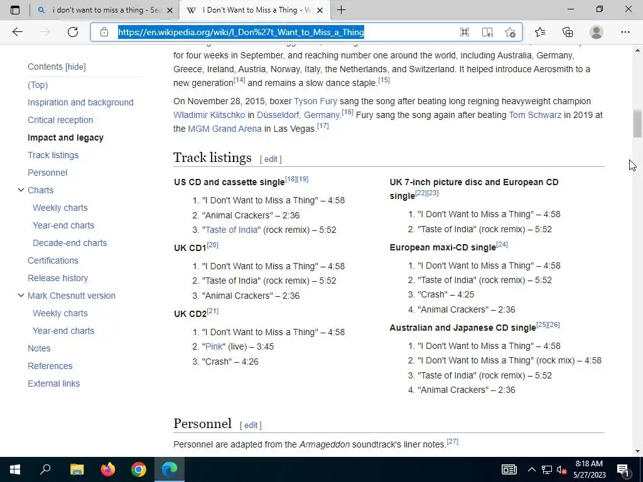The width and height of the screenshot is (643, 482).
Task: Open the muted volume tray icon
Action: click(x=561, y=469)
